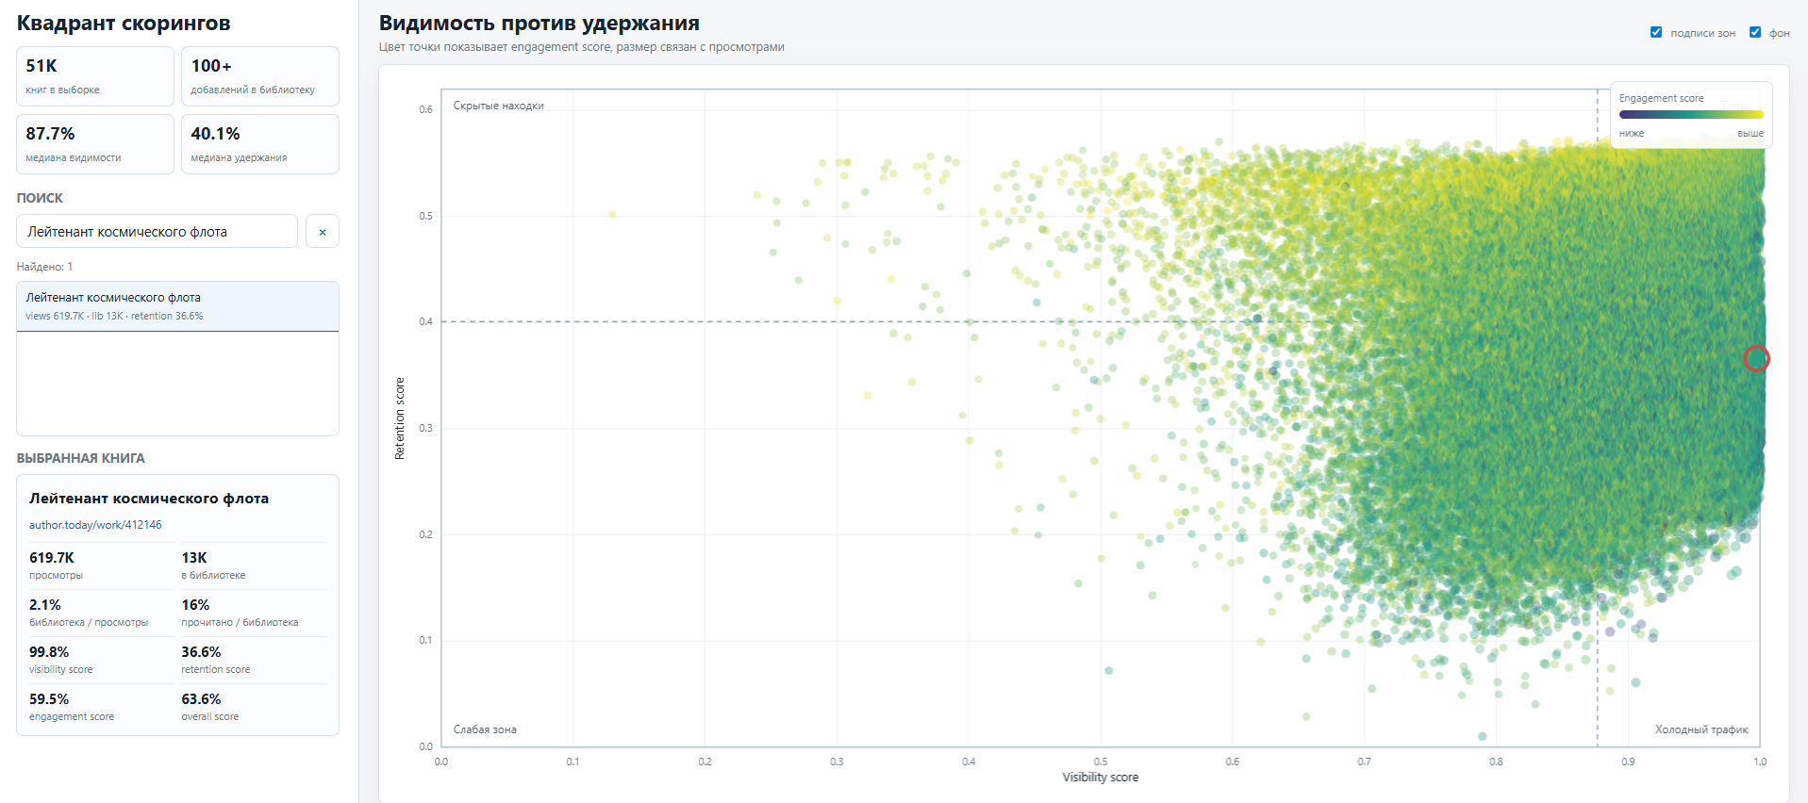Click the "Холодный трафик" zone label
This screenshot has width=1808, height=803.
pyautogui.click(x=1701, y=729)
